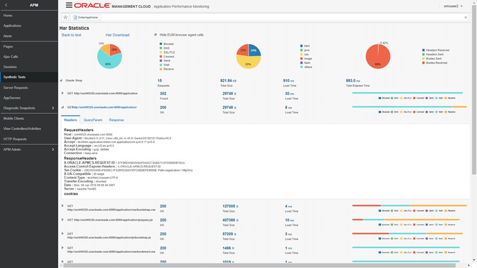This screenshot has height=268, width=477.
Task: Collapse the Oracle Shop row
Action: click(61, 81)
